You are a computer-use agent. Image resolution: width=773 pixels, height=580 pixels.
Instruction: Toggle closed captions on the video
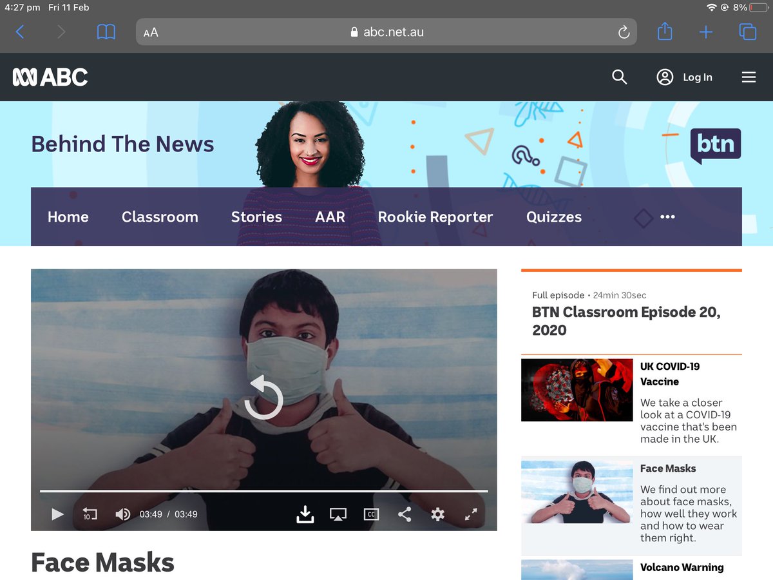(x=371, y=514)
